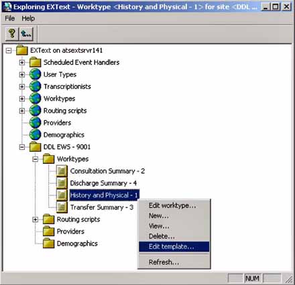
Task: Select the User Types globe icon
Action: (x=35, y=74)
